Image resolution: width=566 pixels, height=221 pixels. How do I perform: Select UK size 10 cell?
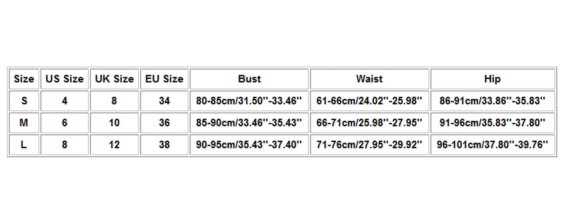pyautogui.click(x=114, y=123)
